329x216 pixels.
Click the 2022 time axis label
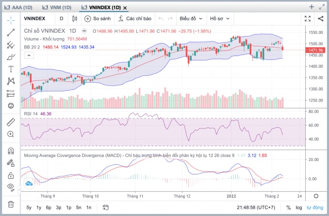click(231, 196)
